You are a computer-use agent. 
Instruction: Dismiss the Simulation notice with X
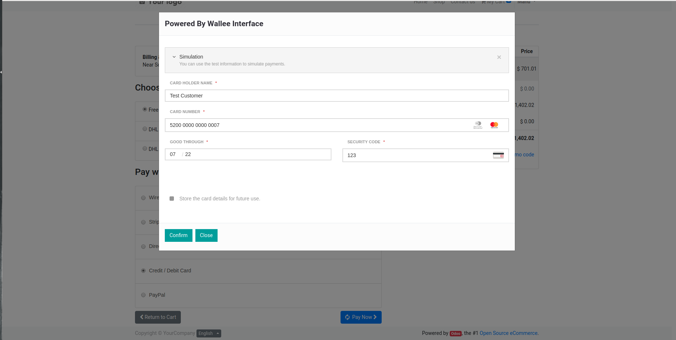point(499,57)
